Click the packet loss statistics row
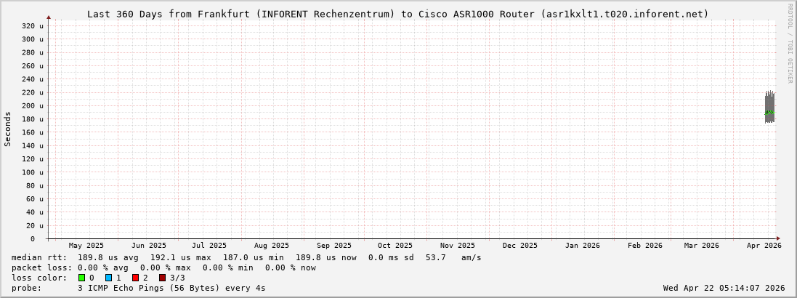The height and width of the screenshot is (298, 797). 163,267
